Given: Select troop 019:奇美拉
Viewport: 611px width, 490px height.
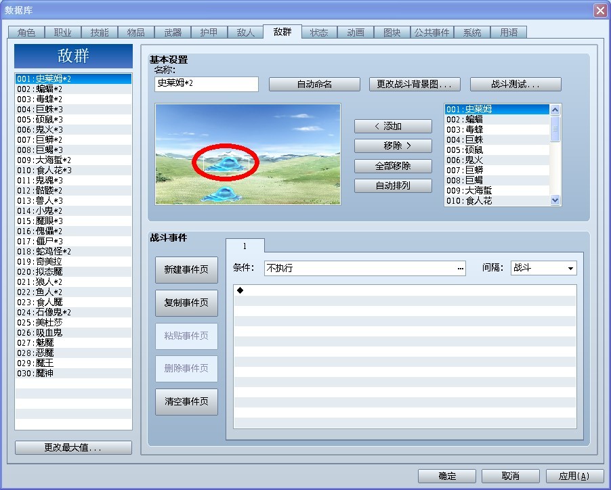Looking at the screenshot, I should click(73, 261).
